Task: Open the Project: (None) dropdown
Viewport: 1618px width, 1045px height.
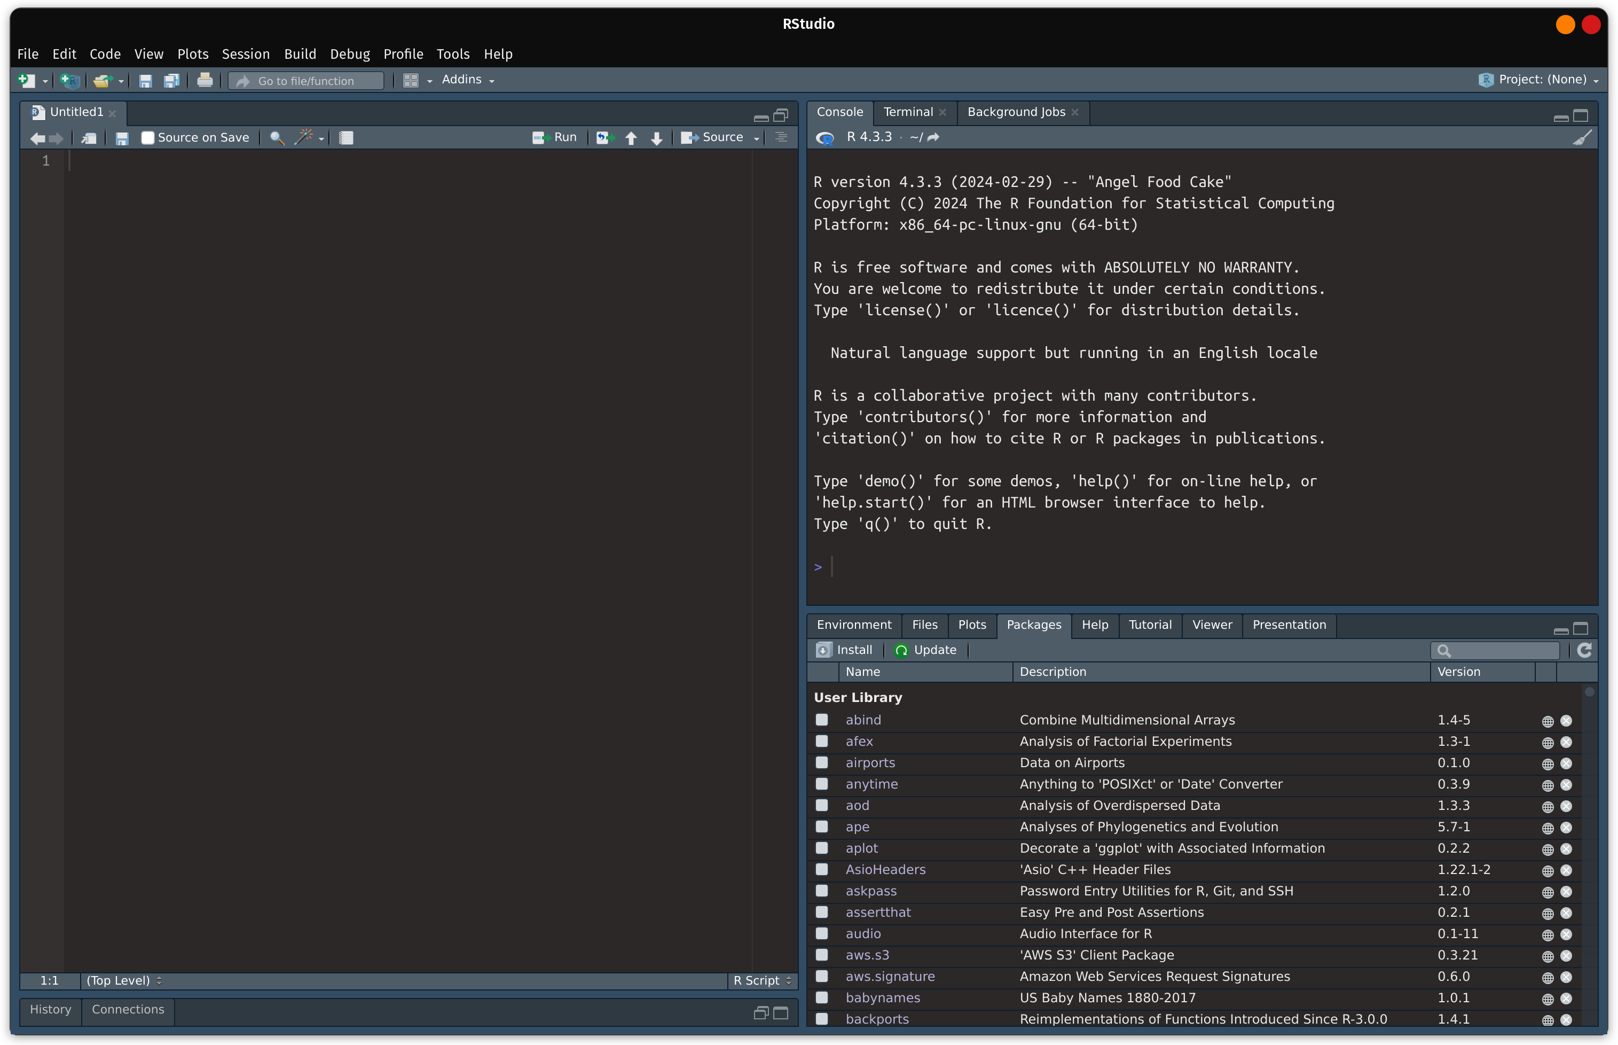Action: click(1540, 80)
